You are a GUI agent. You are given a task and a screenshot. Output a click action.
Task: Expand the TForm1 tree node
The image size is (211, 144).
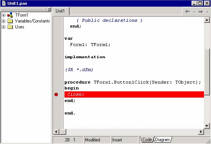[4, 15]
